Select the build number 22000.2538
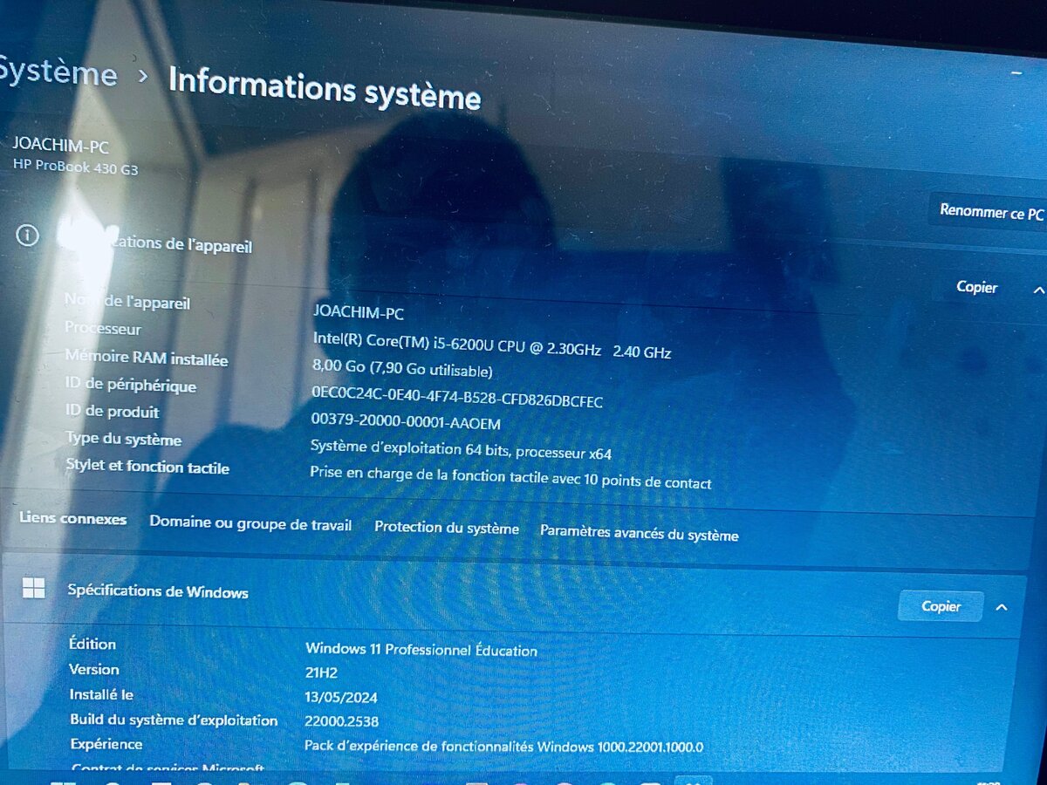 click(342, 721)
